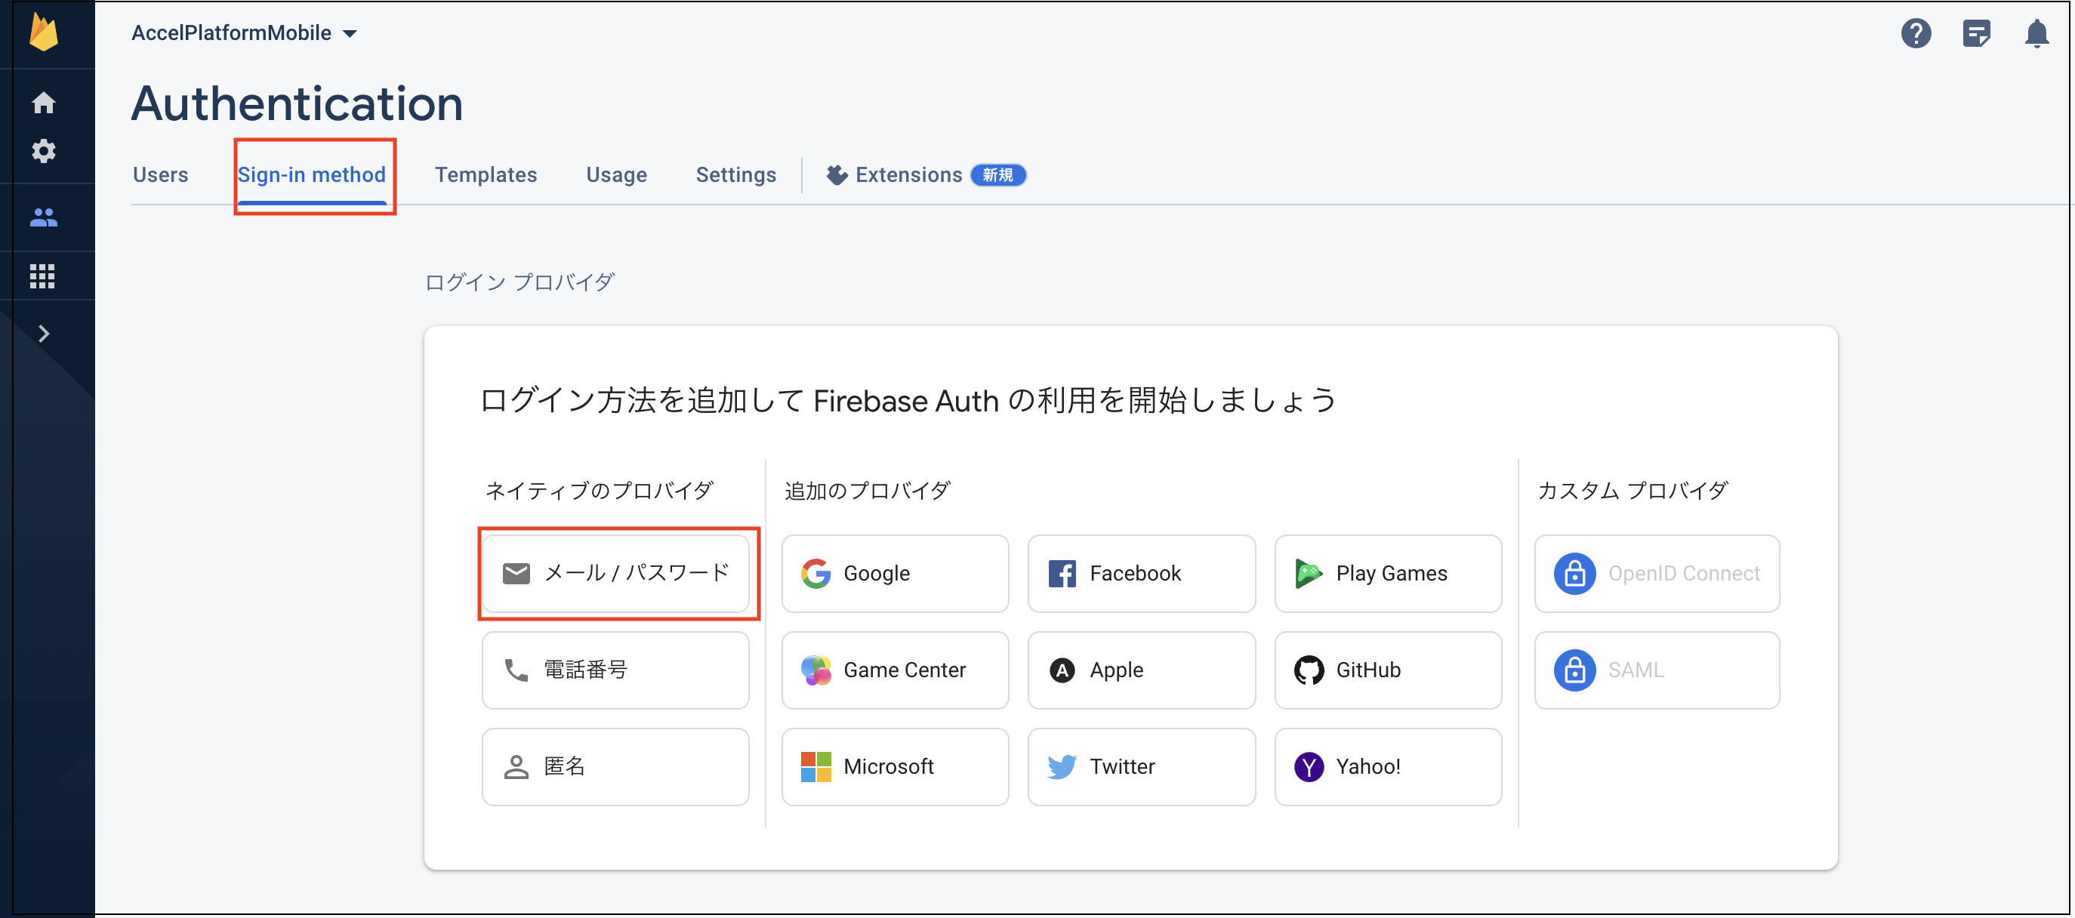Open all products grid icon

(x=42, y=276)
